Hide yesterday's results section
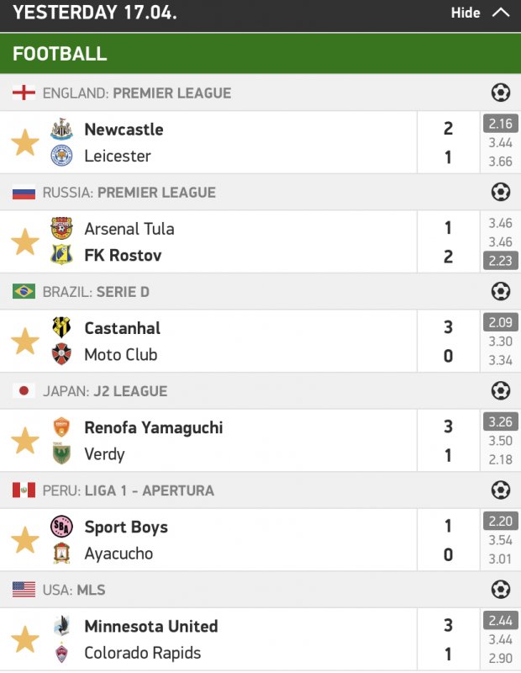 click(466, 13)
